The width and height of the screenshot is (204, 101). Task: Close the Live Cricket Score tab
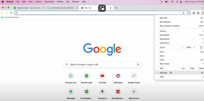77,8
